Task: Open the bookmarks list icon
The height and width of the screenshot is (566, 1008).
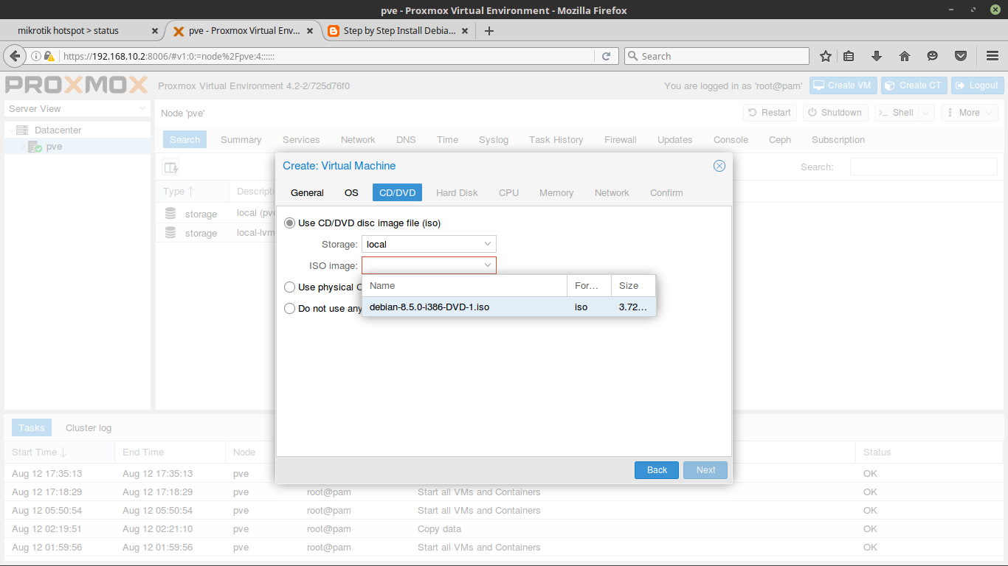Action: [x=849, y=56]
